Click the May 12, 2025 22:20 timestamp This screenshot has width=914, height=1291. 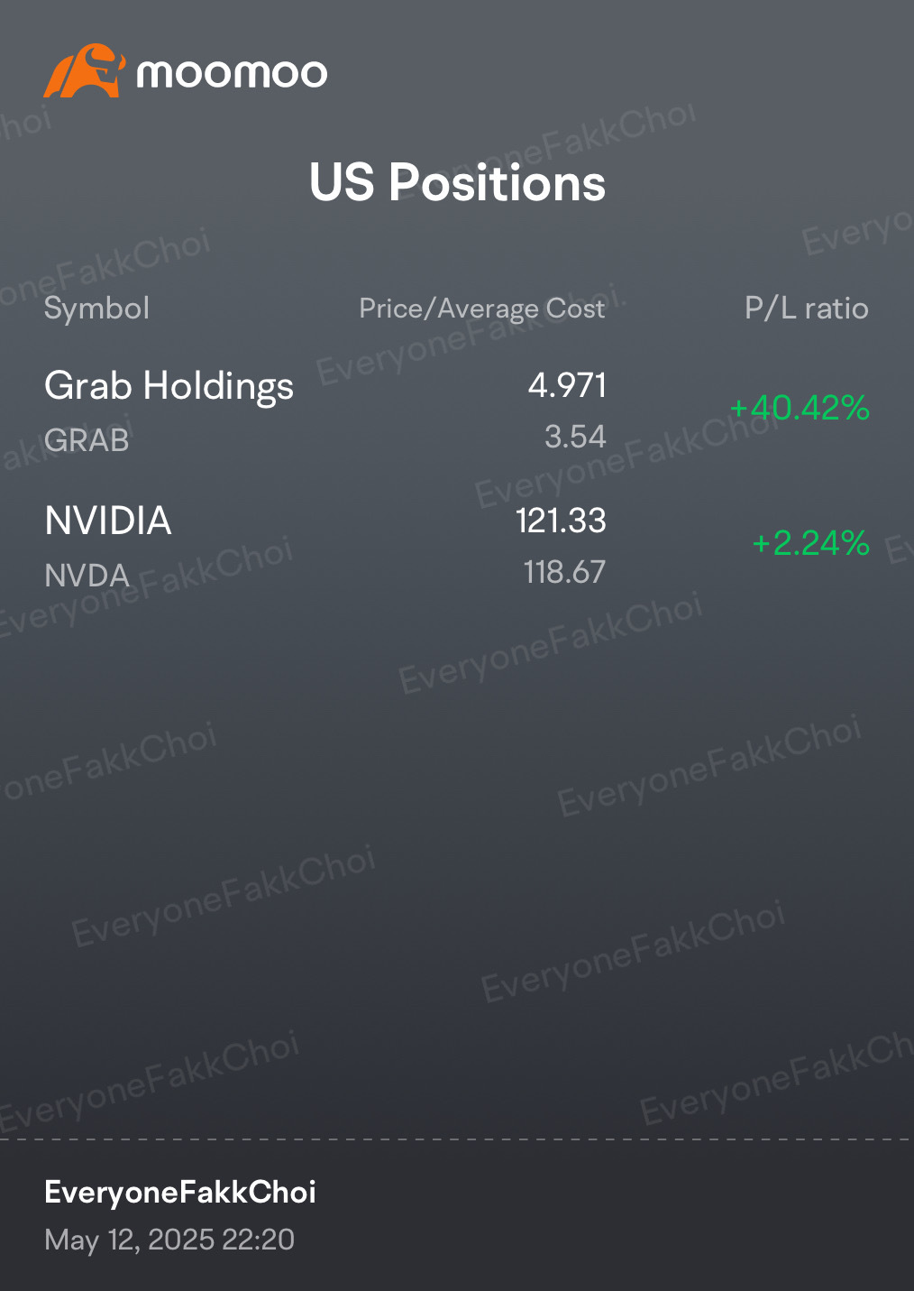tap(169, 1240)
